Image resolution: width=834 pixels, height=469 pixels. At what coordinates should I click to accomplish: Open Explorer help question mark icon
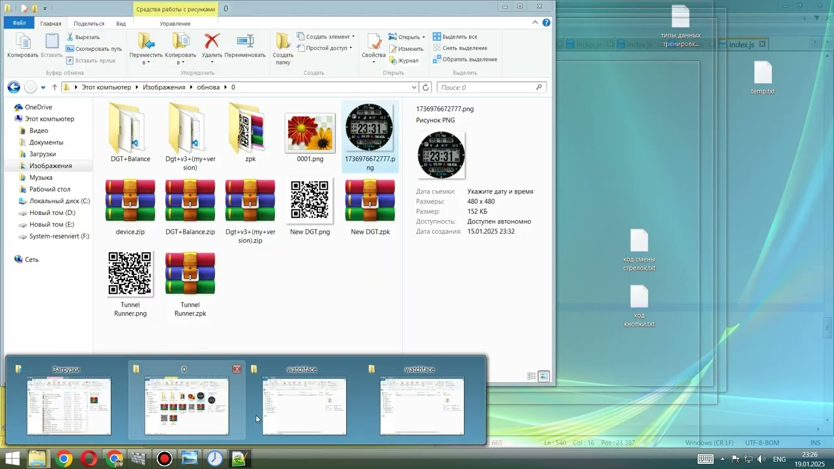(547, 23)
